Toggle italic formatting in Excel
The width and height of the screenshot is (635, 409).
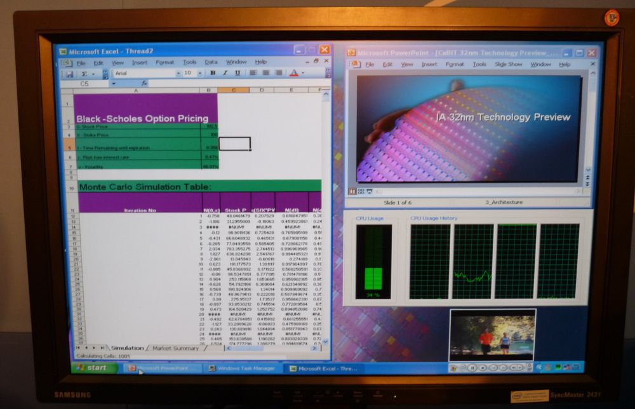tap(225, 73)
